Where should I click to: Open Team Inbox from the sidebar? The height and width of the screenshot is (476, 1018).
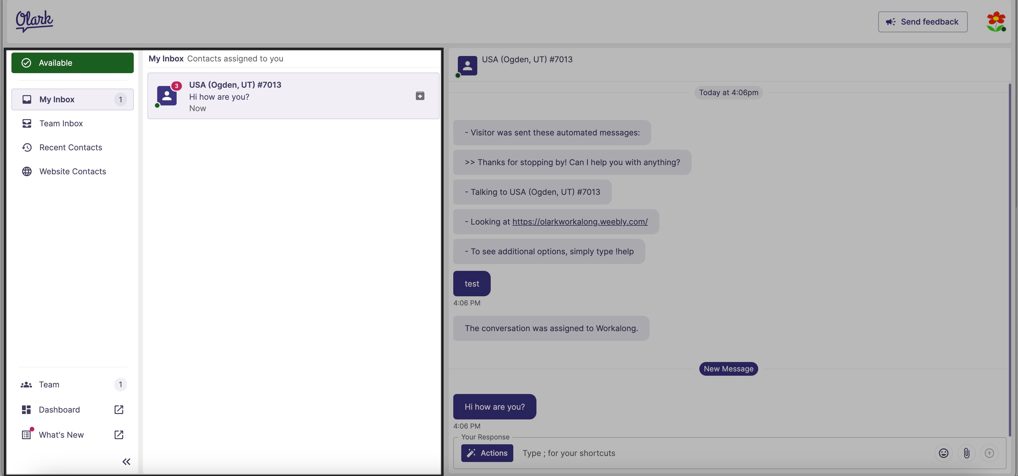coord(61,123)
